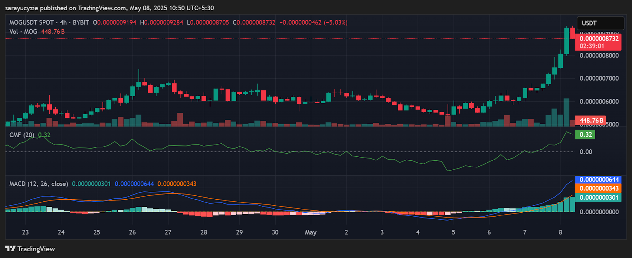Image resolution: width=632 pixels, height=258 pixels.
Task: Open the USDT currency dropdown
Action: (x=600, y=23)
